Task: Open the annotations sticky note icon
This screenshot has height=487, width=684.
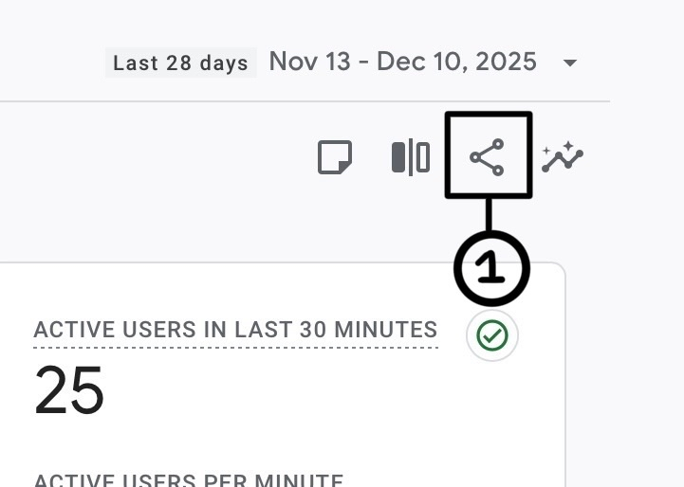Action: coord(335,157)
